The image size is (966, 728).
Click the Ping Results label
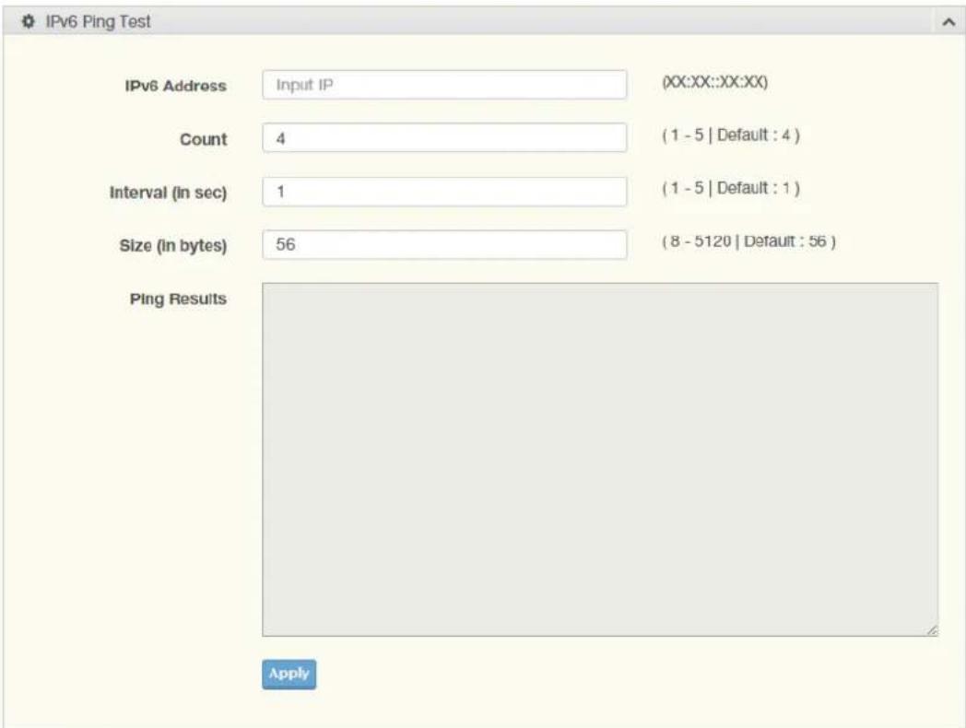point(178,299)
